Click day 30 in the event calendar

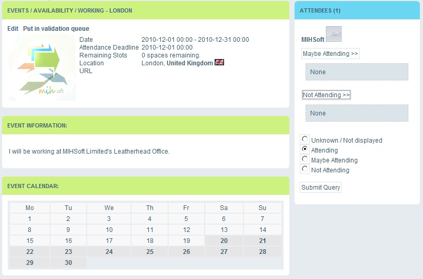click(68, 263)
